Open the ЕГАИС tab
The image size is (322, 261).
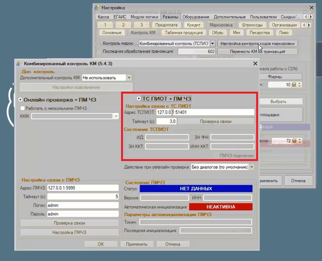pos(120,17)
